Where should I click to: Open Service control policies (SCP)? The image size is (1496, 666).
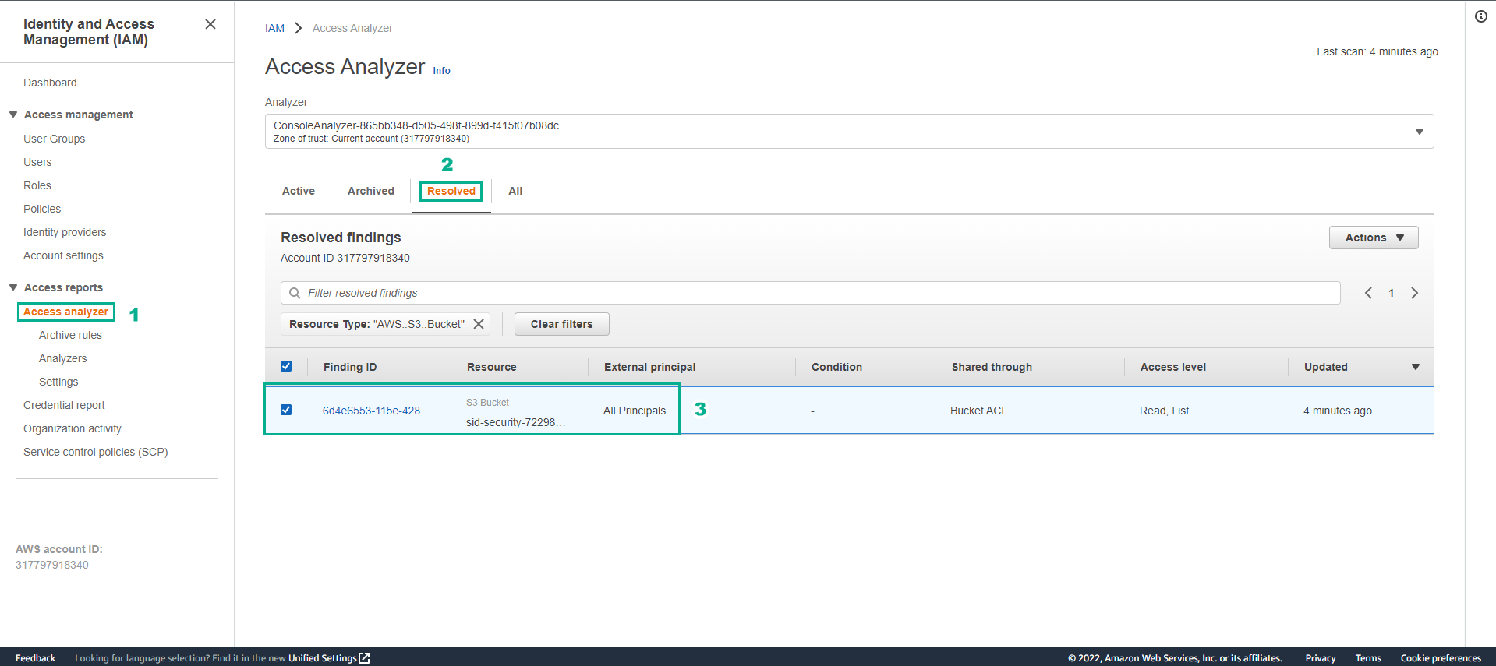pos(96,452)
